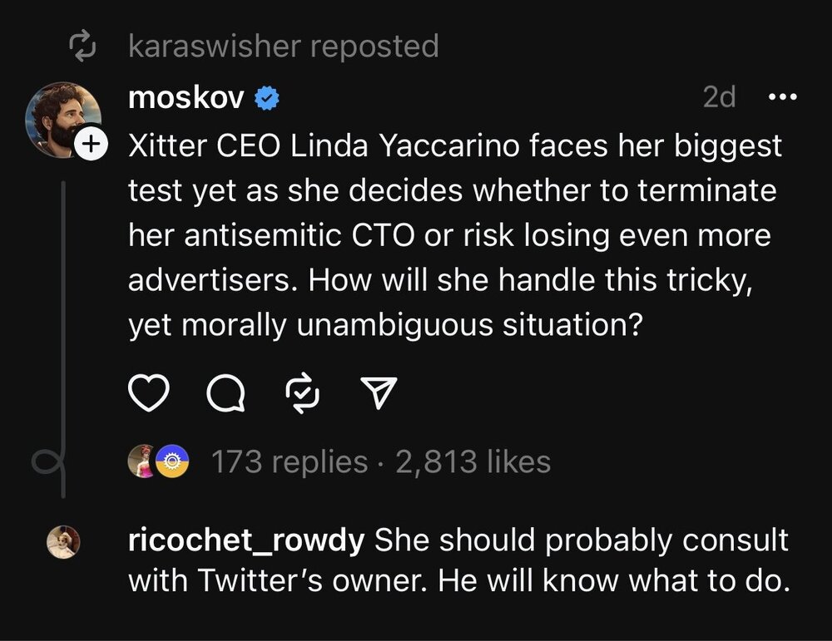The width and height of the screenshot is (832, 641).
Task: Open the three-dot more options menu
Action: pos(782,98)
